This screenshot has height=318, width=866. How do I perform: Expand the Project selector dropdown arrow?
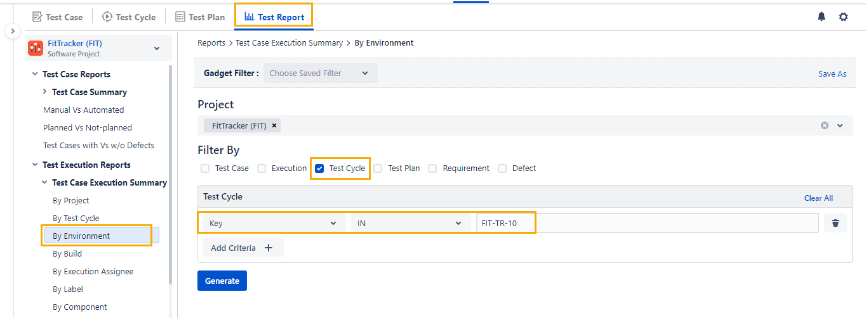[x=840, y=125]
